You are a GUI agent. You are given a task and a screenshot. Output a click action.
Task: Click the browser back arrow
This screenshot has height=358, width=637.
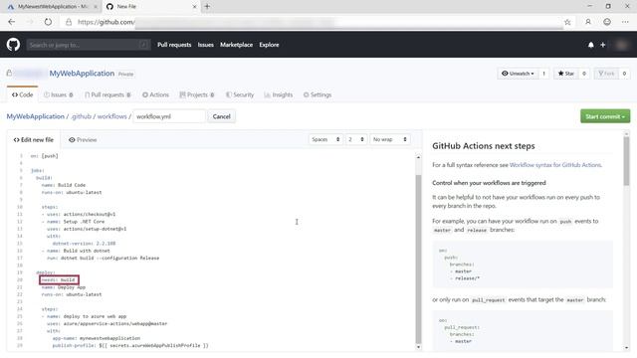[11, 22]
